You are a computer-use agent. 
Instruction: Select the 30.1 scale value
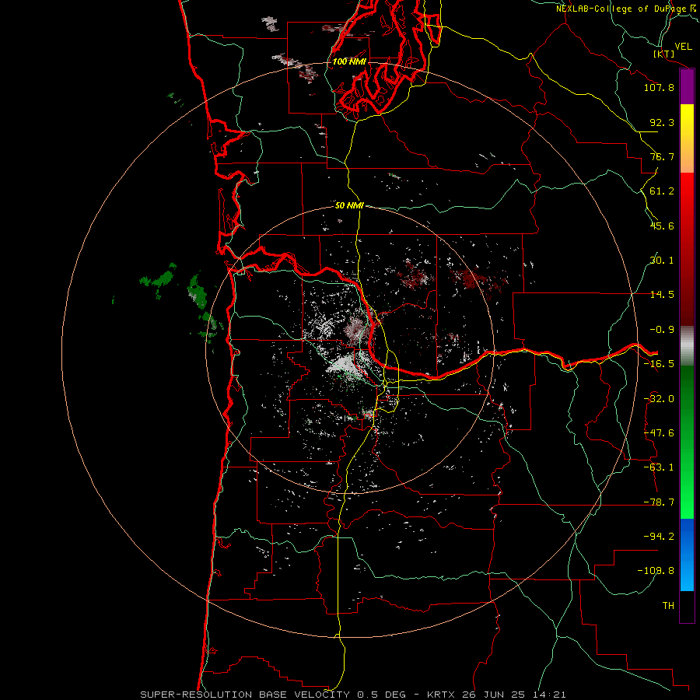coord(662,261)
